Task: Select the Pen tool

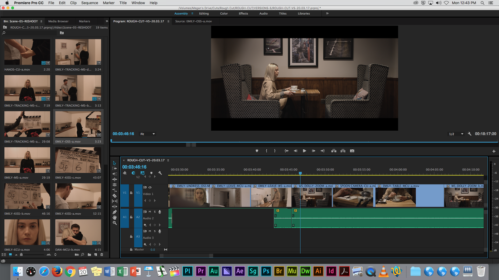Action: (114, 212)
